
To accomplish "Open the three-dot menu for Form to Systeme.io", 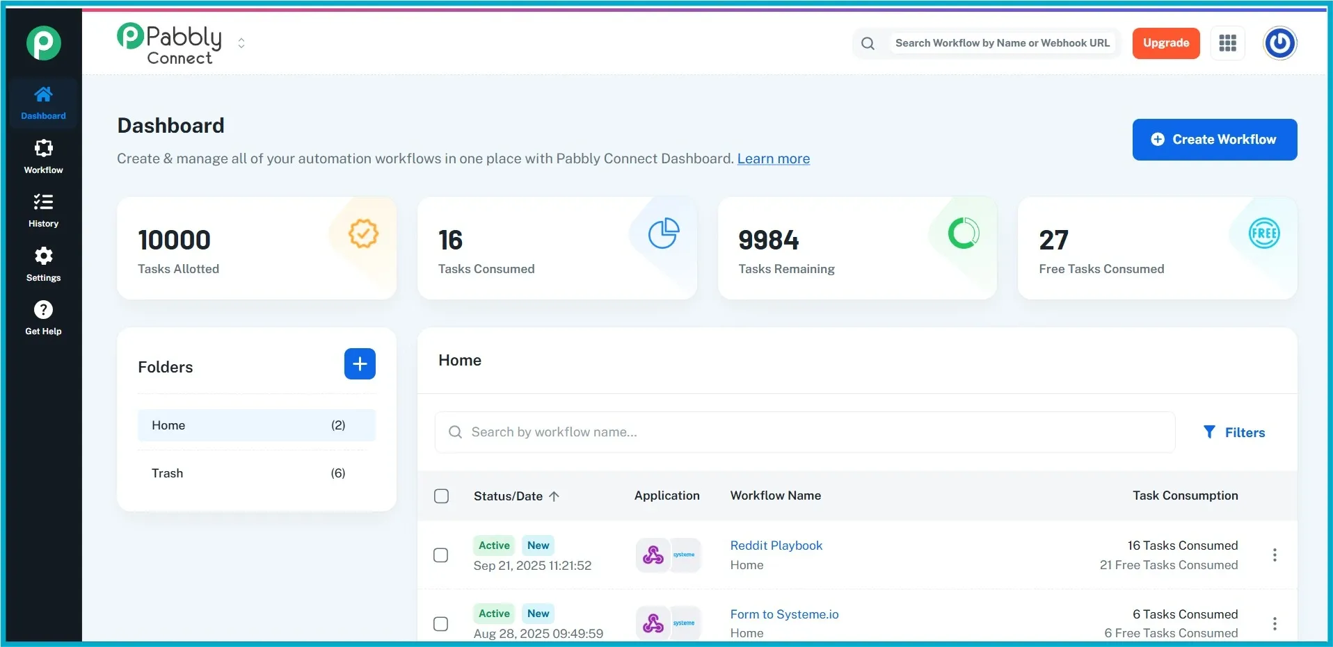I will pyautogui.click(x=1275, y=623).
